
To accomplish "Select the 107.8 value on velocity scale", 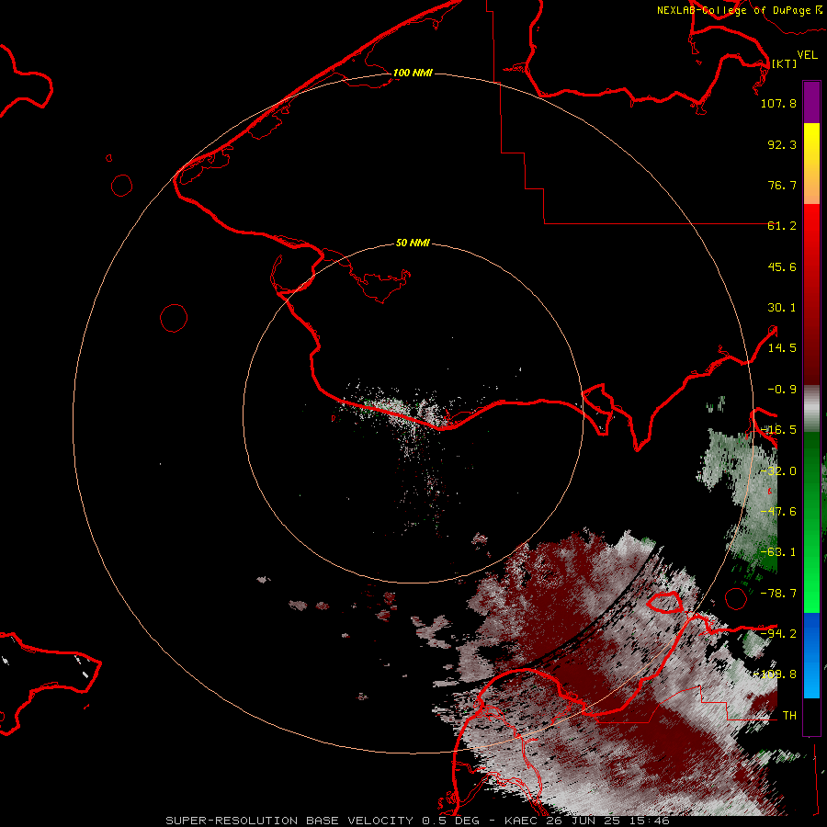I will [778, 103].
